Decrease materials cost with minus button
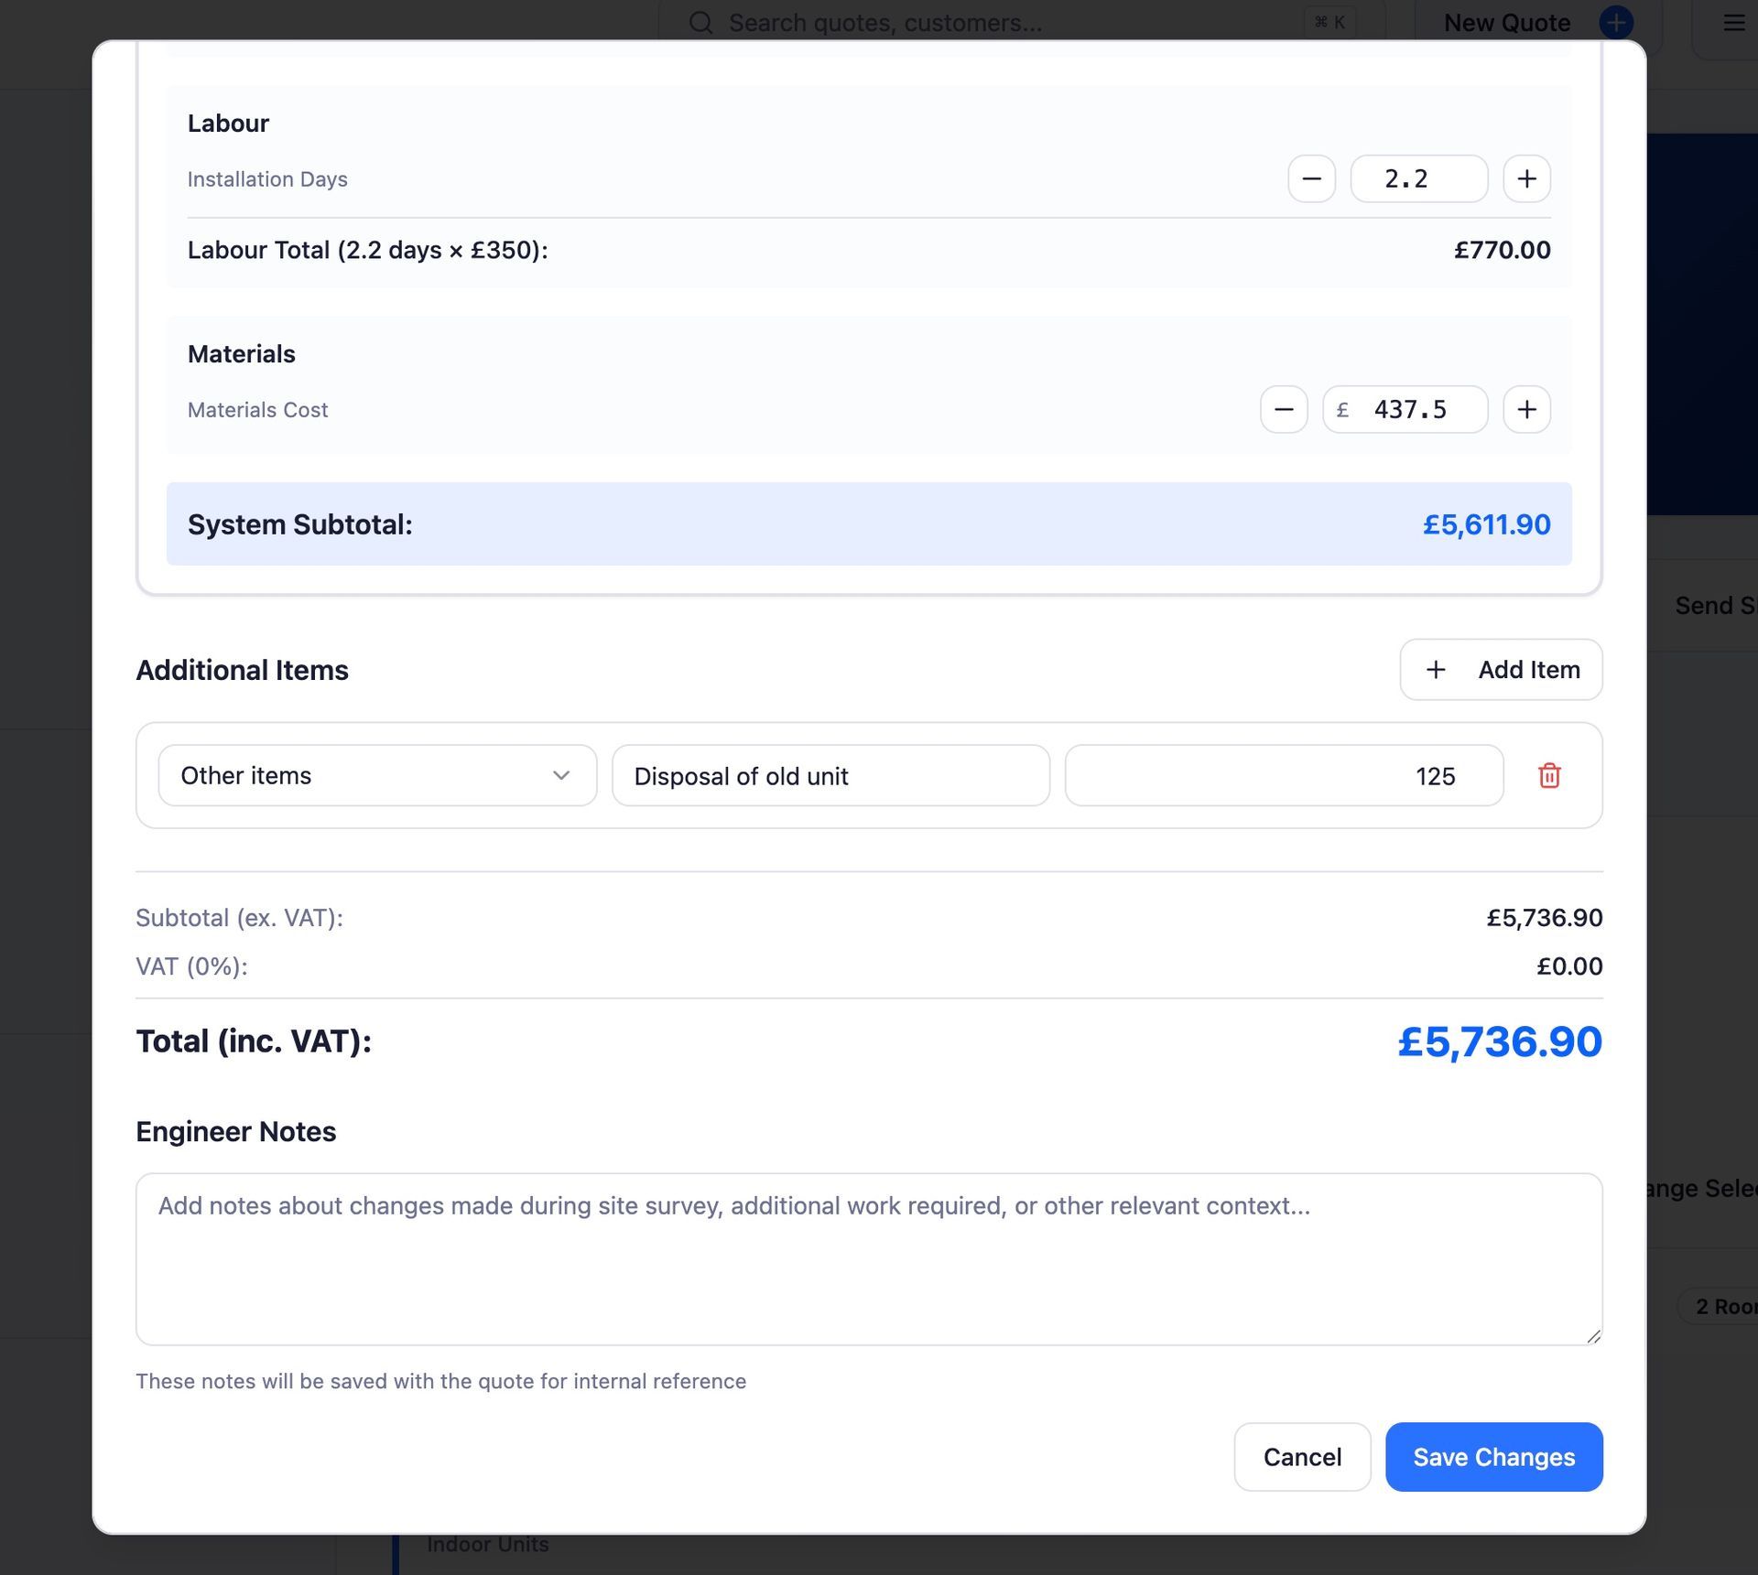The height and width of the screenshot is (1575, 1758). tap(1284, 409)
